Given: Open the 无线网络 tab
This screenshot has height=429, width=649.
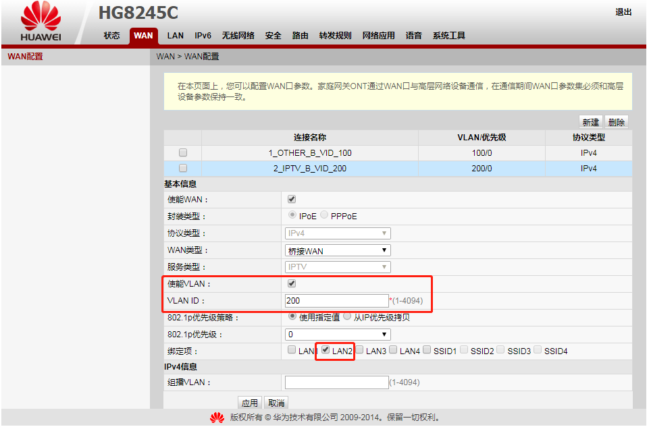Looking at the screenshot, I should tap(238, 36).
